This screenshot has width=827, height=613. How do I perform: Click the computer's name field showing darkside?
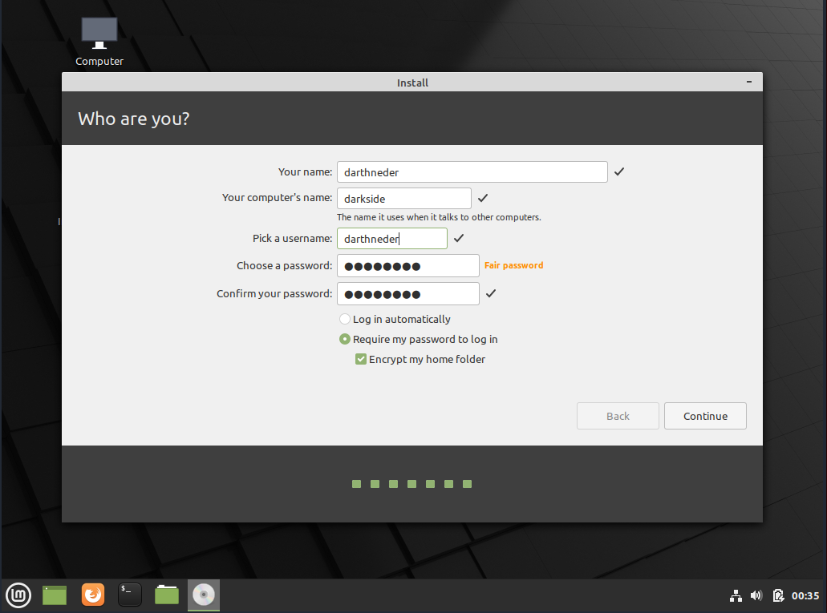(x=403, y=198)
